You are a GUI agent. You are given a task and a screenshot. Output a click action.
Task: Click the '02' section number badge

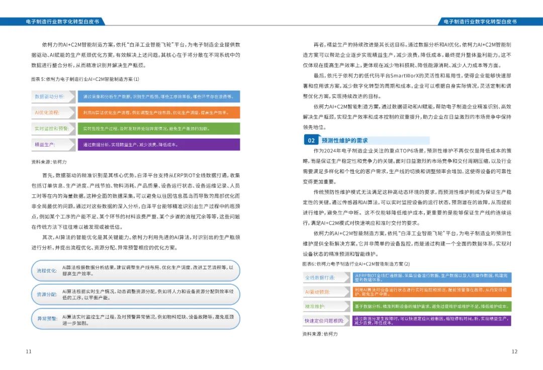pos(311,140)
